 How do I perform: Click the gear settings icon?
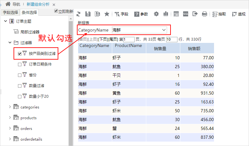156,14
